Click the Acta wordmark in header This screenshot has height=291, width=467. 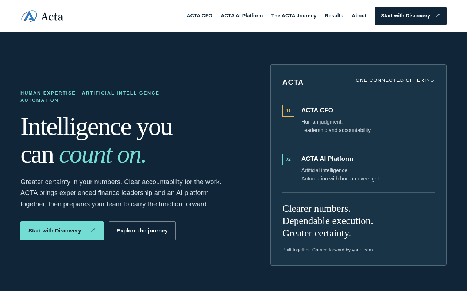[x=52, y=17]
